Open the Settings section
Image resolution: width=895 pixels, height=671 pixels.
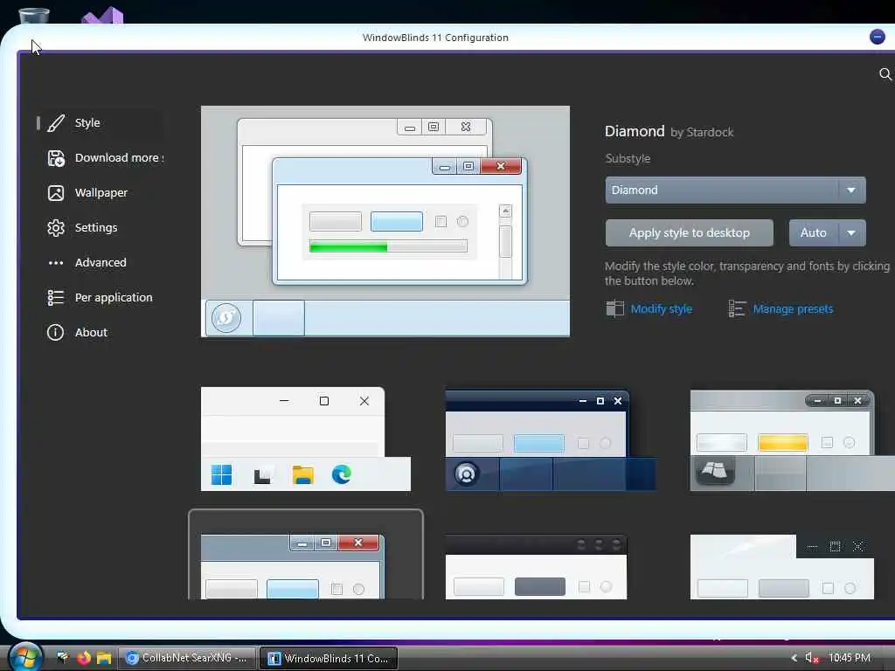(101, 228)
